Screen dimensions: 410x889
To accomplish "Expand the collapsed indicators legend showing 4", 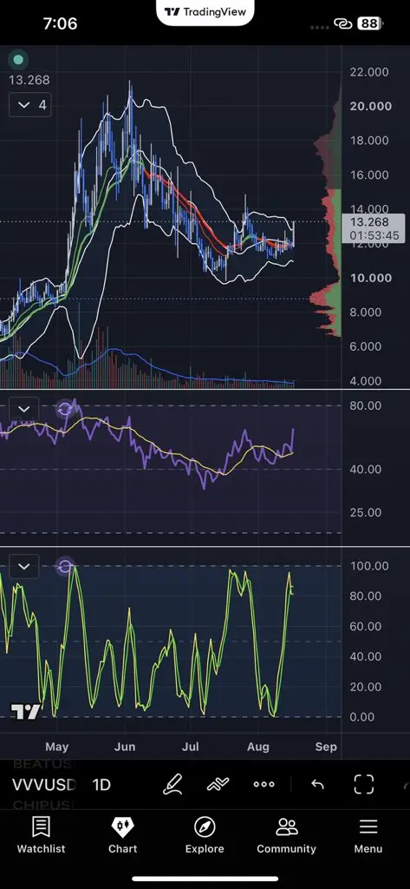I will [x=30, y=105].
